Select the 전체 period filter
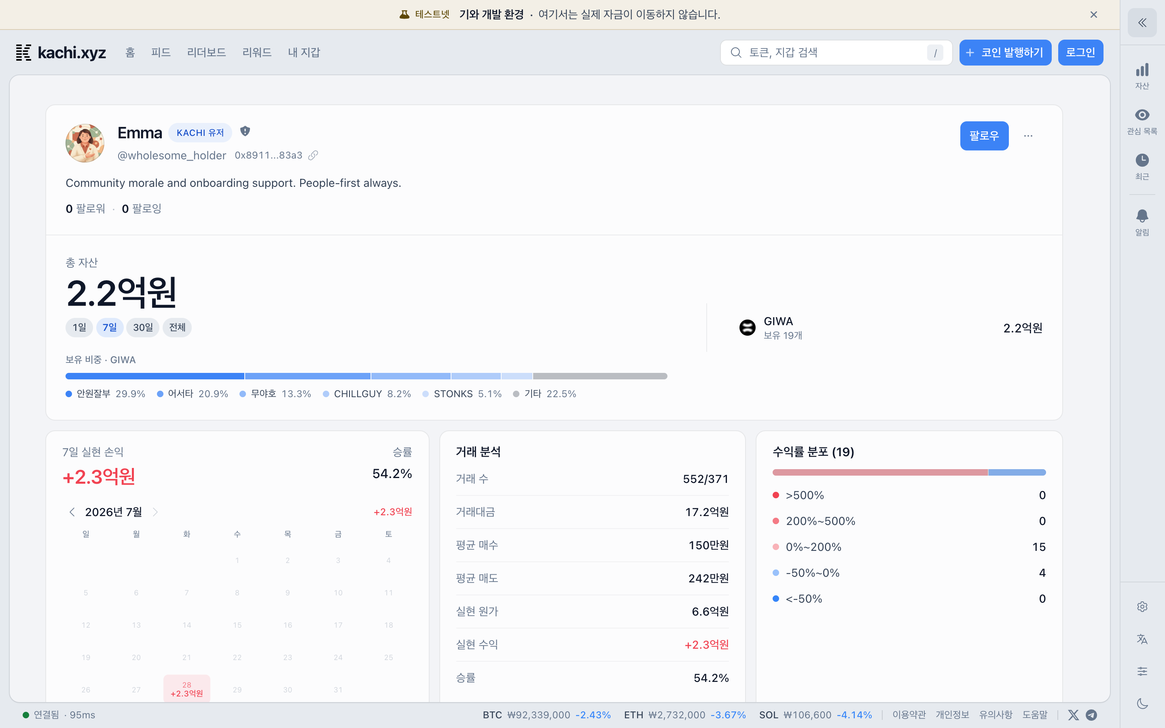Viewport: 1165px width, 728px height. [x=177, y=328]
